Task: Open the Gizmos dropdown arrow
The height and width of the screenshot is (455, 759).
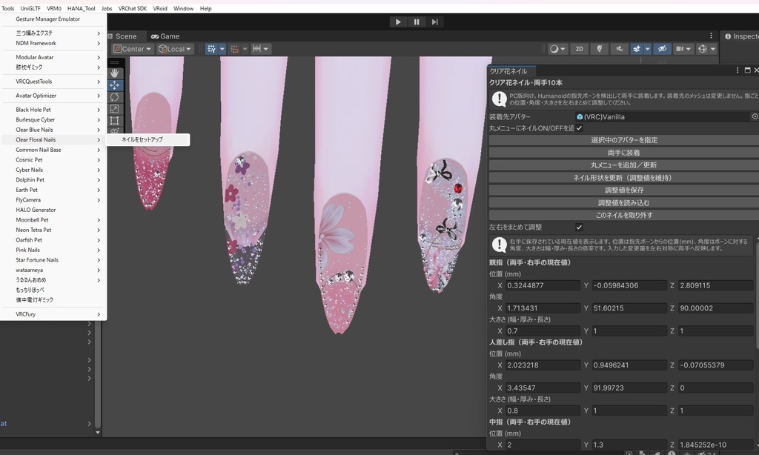Action: [713, 49]
